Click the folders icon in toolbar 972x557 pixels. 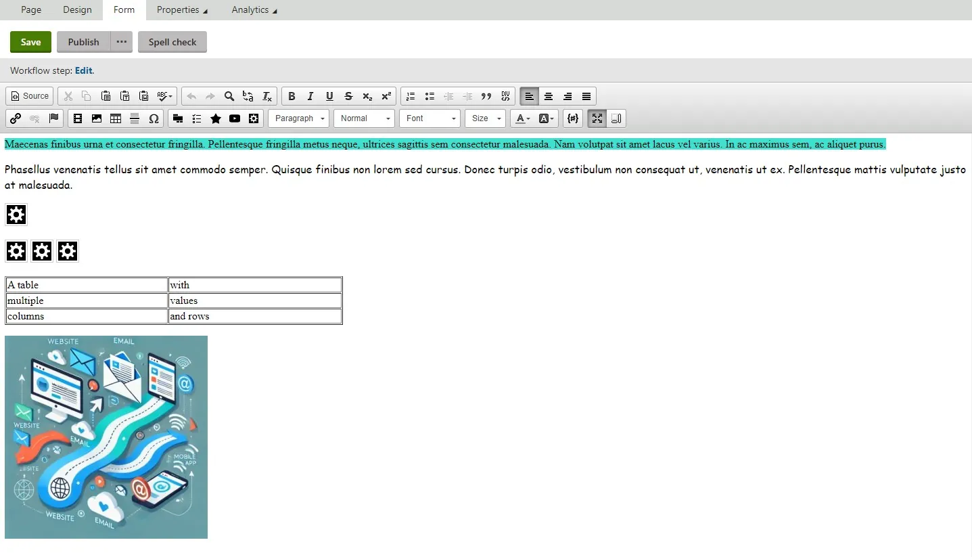(178, 118)
